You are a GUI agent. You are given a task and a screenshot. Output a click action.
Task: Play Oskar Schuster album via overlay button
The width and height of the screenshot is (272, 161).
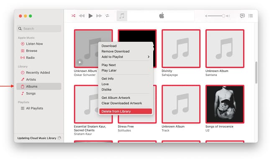tap(80, 62)
